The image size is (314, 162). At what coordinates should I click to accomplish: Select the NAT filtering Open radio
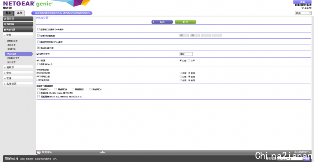pos(189,60)
